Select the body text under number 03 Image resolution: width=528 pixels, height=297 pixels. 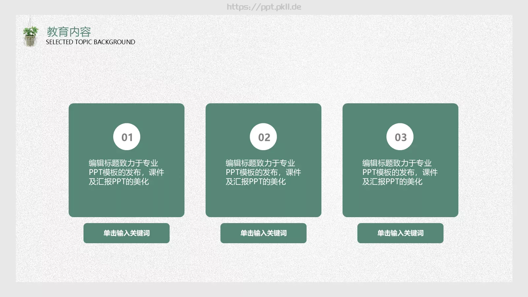(400, 172)
